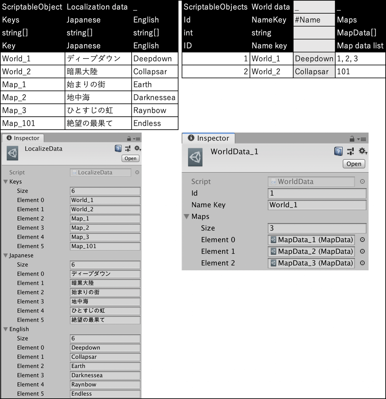The image size is (386, 399).
Task: Click English field containing Collapsar
Action: point(105,357)
